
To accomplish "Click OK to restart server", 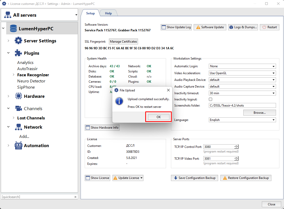I will 159,117.
